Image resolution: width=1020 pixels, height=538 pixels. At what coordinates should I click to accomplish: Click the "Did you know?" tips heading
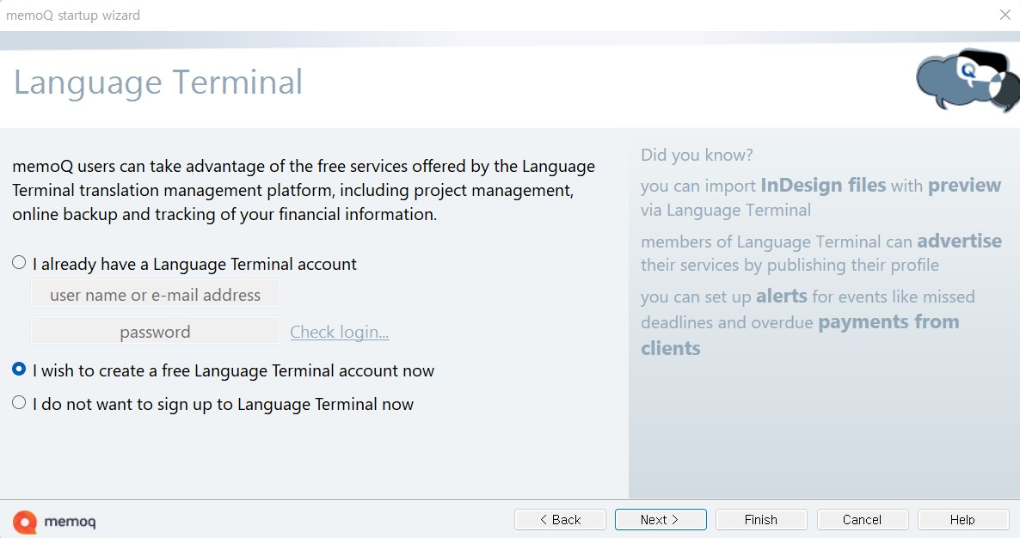pyautogui.click(x=697, y=155)
